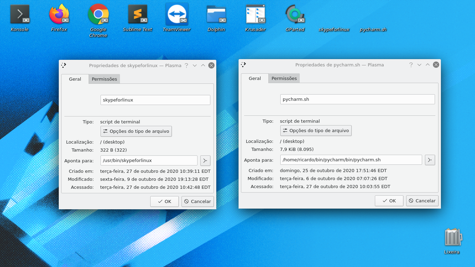This screenshot has height=267, width=475.
Task: Click the title bar Propriedades de skypeforlinux
Action: pos(135,65)
